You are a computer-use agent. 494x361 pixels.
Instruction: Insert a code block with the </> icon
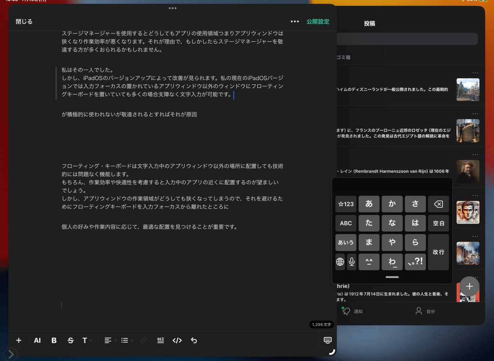[177, 340]
